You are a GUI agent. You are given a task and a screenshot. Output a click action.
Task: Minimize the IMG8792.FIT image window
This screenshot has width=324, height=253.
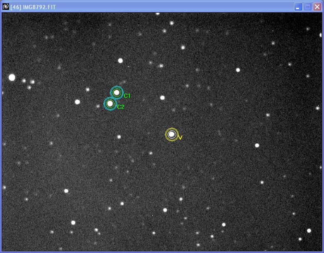coord(298,7)
